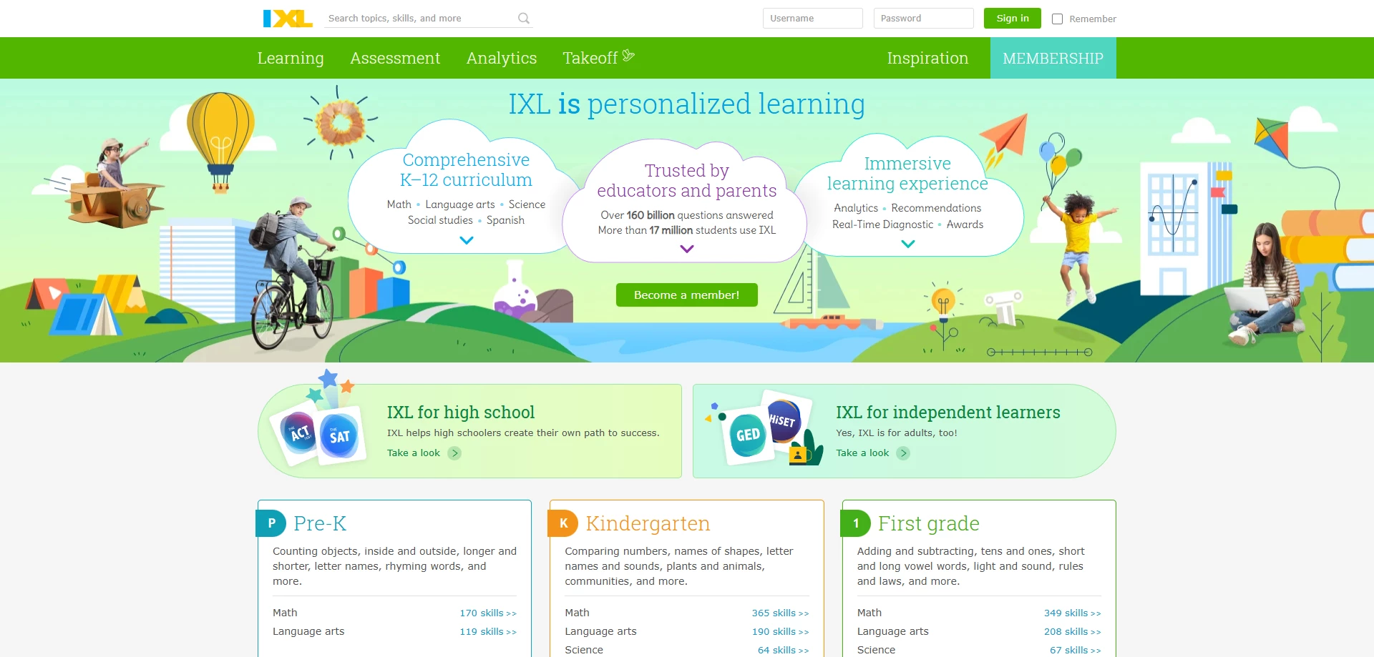Click the Username input field
Image resolution: width=1374 pixels, height=657 pixels.
812,18
